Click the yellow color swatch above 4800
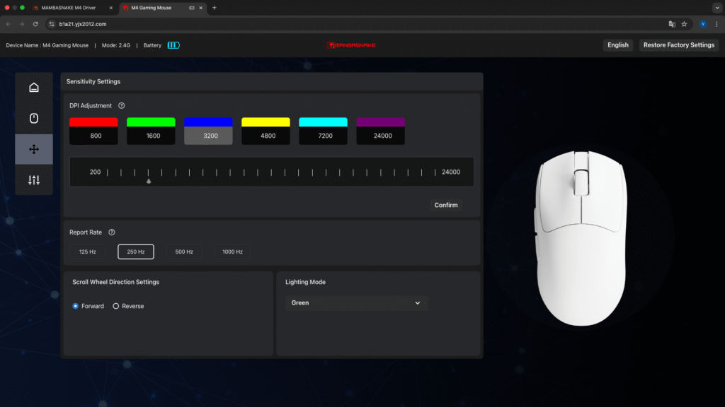 coord(266,122)
